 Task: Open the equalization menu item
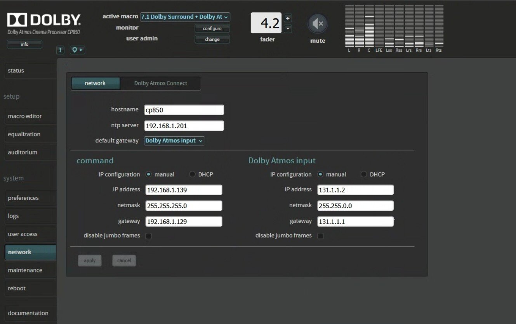pos(24,134)
